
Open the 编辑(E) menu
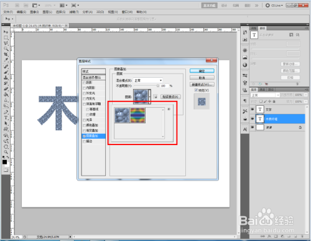click(21, 12)
